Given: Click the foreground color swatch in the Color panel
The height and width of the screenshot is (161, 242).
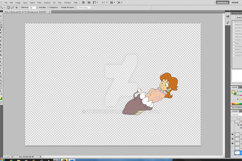Looking at the screenshot, I should (x=233, y=92).
